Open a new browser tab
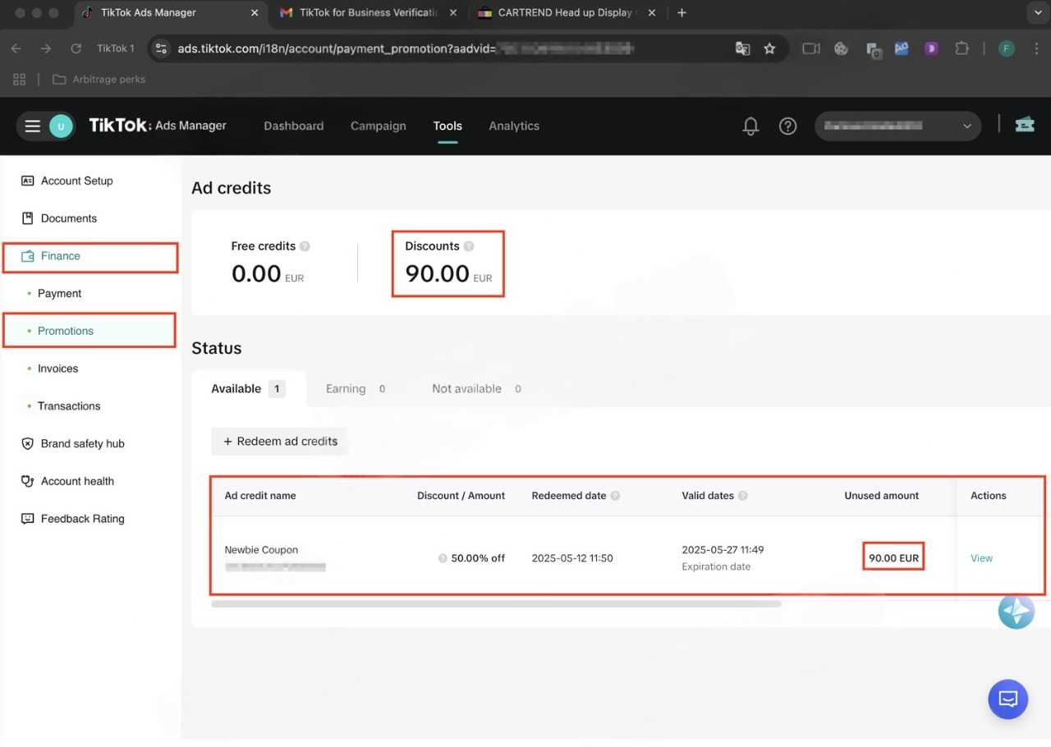 682,13
